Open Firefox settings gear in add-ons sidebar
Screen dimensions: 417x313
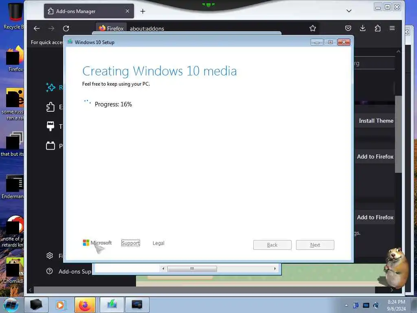(x=49, y=256)
